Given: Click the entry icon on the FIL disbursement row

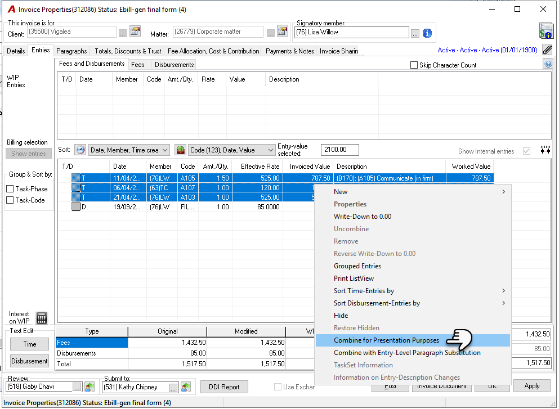Looking at the screenshot, I should tap(76, 206).
